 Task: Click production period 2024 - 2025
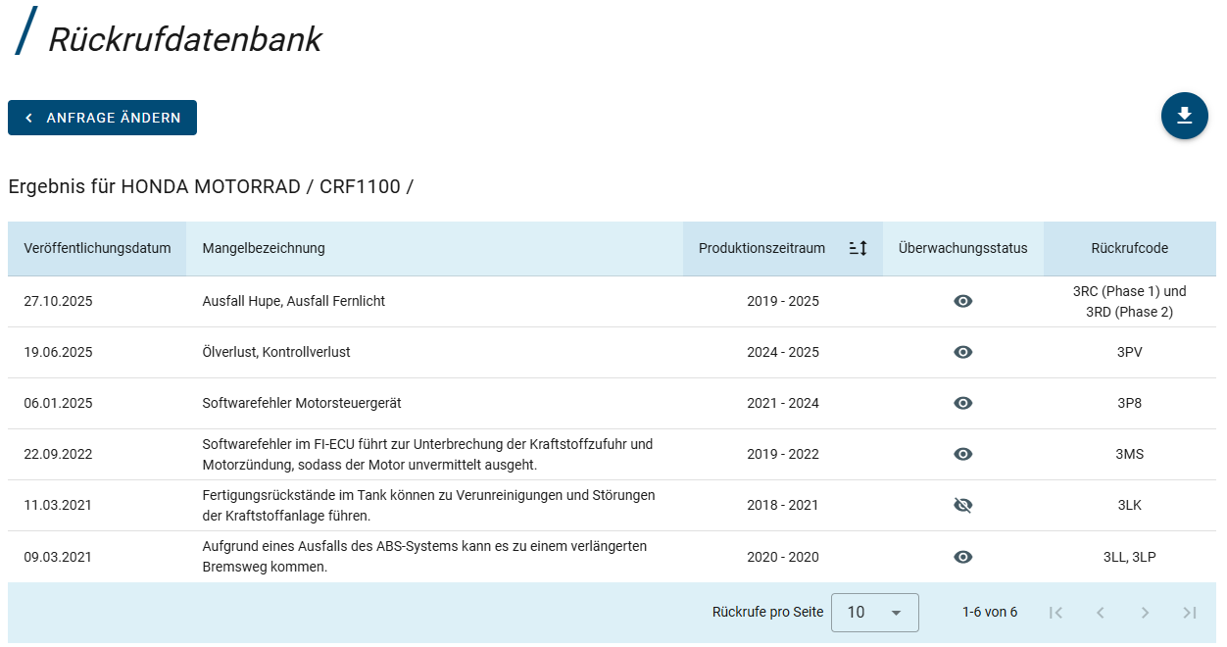click(783, 352)
